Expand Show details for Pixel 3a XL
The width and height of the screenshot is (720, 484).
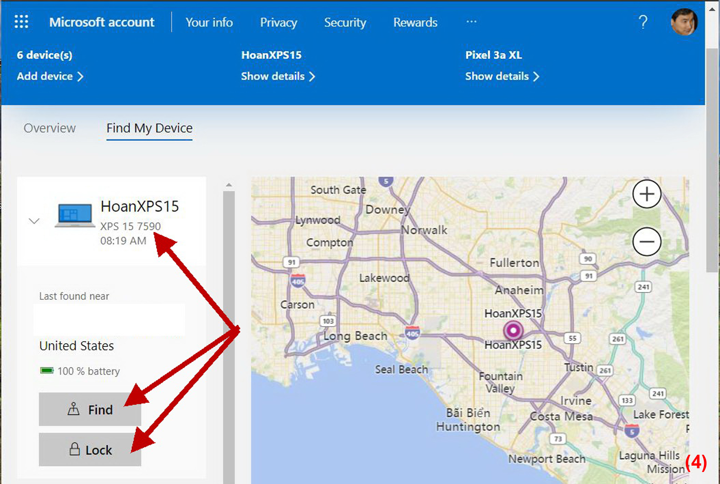[502, 76]
